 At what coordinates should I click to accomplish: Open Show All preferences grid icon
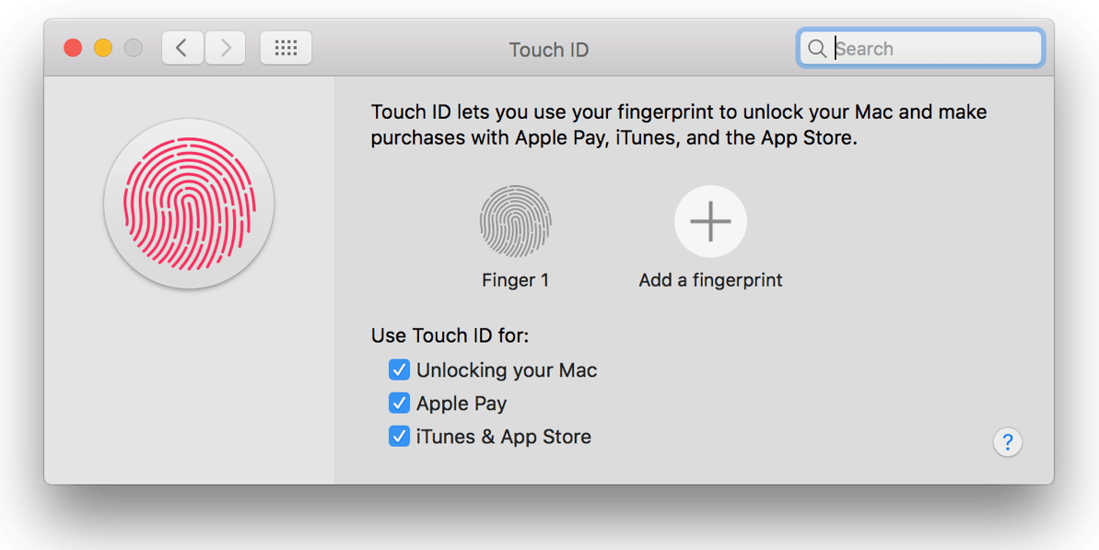(x=286, y=47)
